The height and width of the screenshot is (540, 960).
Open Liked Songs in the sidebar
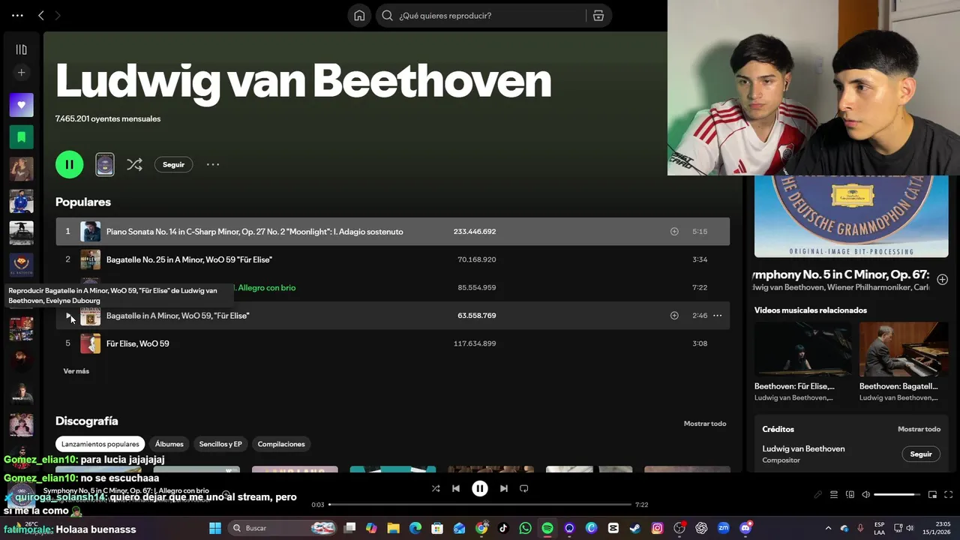[x=21, y=105]
